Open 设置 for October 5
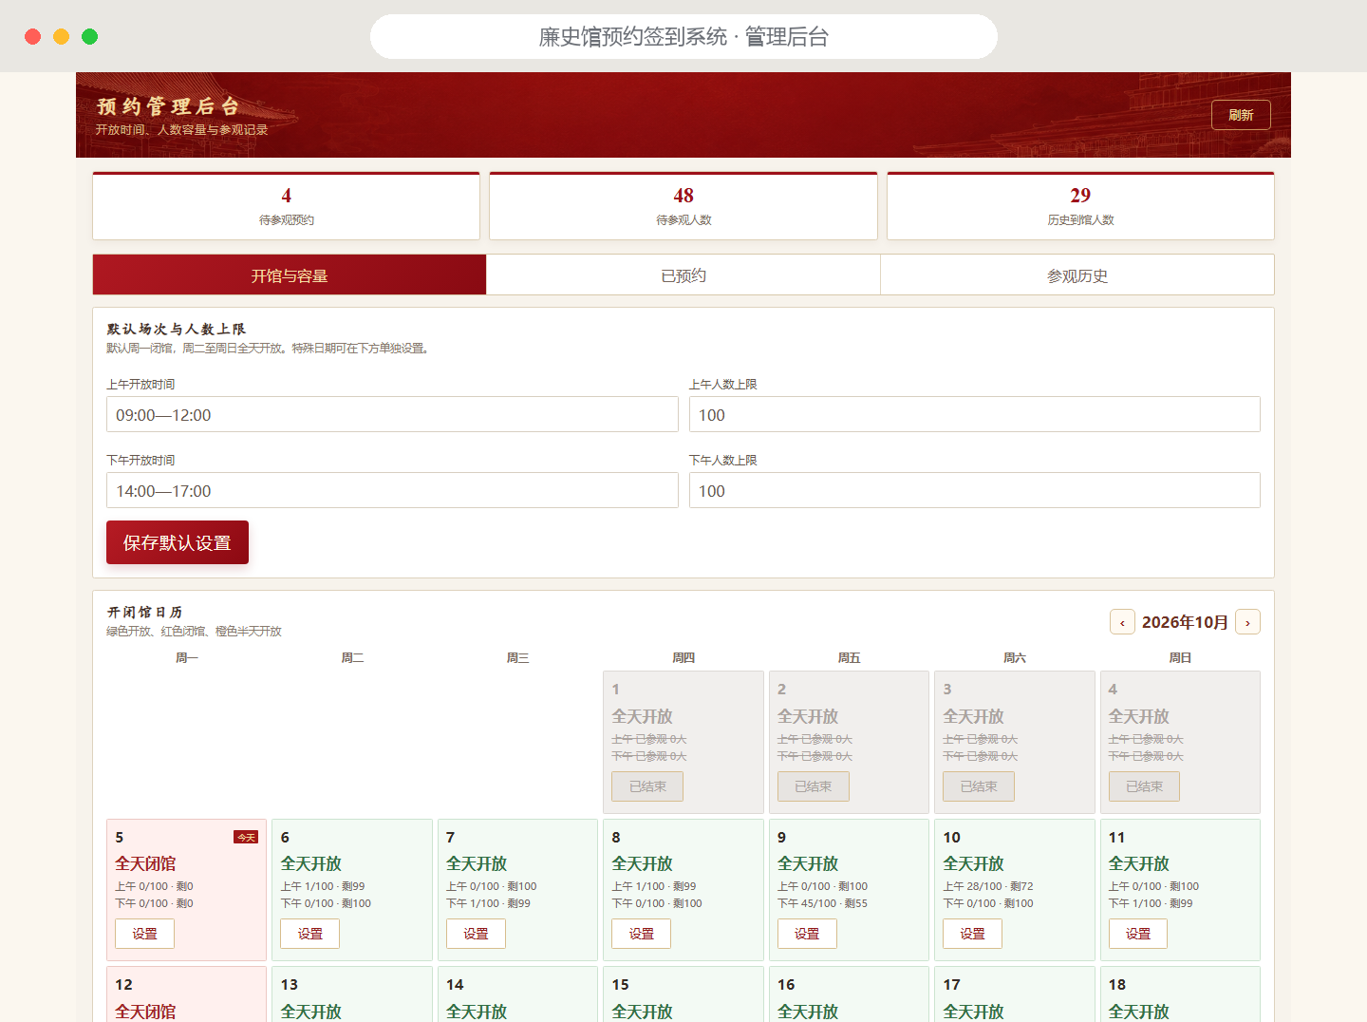This screenshot has width=1367, height=1022. (x=144, y=934)
